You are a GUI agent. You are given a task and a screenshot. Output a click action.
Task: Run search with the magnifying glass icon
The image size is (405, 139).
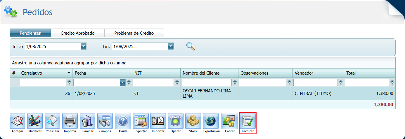click(x=191, y=46)
